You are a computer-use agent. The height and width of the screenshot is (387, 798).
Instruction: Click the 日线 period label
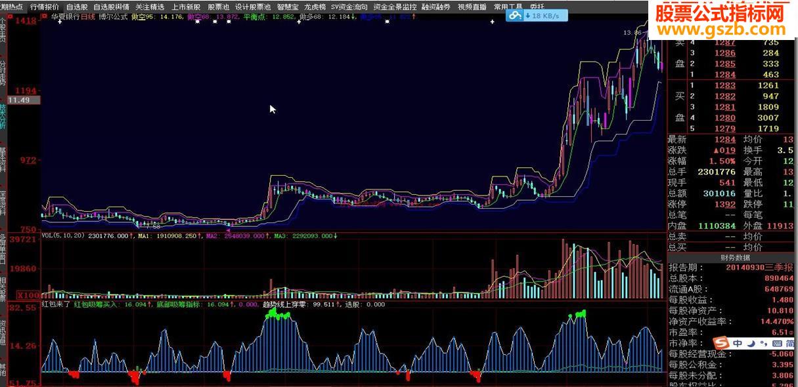[88, 18]
